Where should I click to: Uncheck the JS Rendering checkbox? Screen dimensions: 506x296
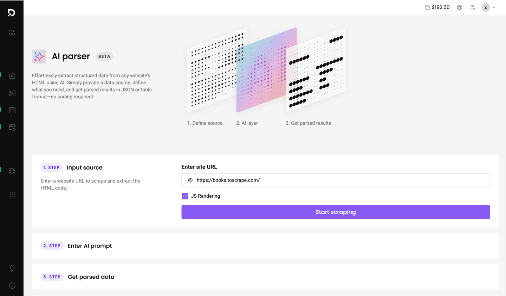pyautogui.click(x=185, y=196)
